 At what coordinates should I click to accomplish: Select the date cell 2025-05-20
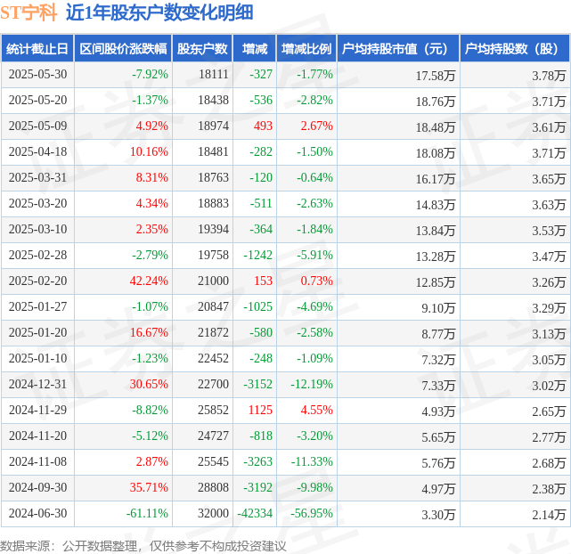tap(38, 100)
